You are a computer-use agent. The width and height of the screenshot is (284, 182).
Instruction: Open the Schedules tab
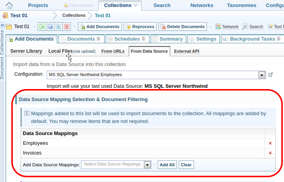tap(127, 39)
